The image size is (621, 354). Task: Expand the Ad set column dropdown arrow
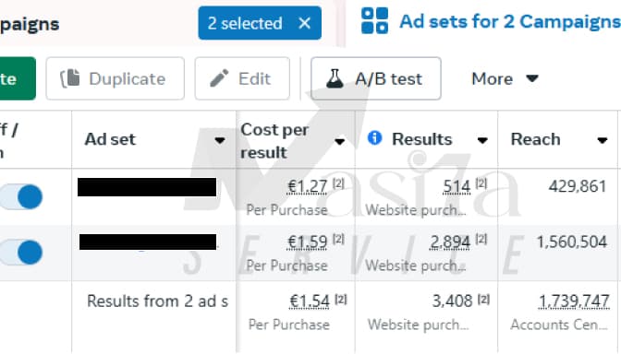(x=220, y=140)
